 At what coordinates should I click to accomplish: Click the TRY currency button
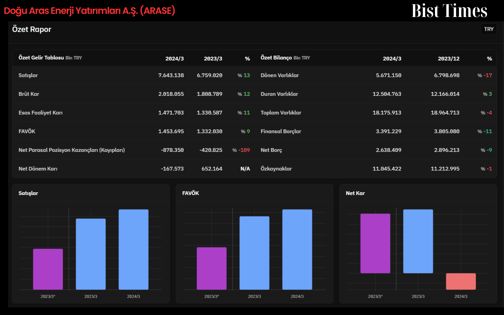[x=489, y=29]
